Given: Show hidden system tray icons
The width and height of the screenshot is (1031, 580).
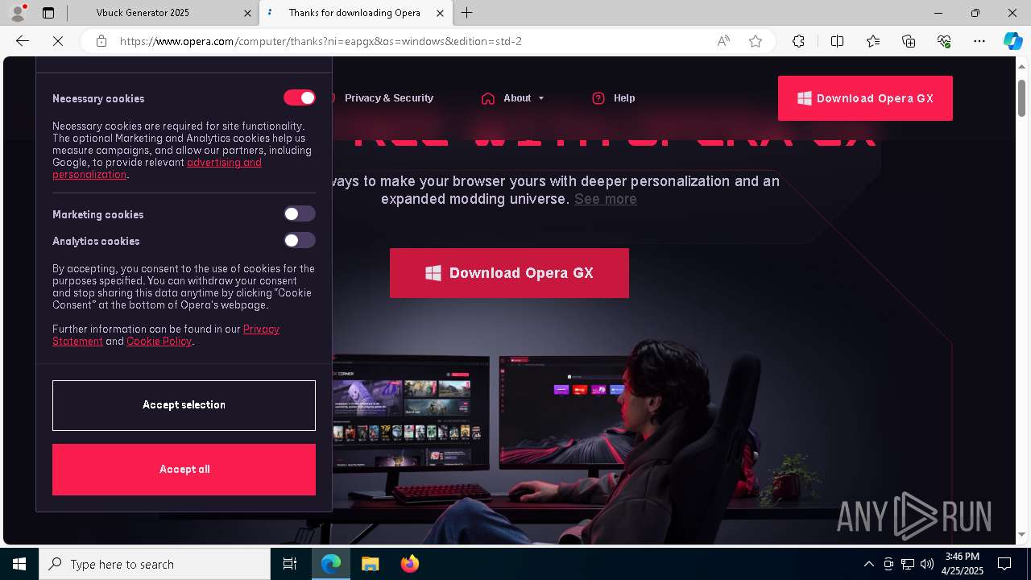Looking at the screenshot, I should (x=868, y=564).
